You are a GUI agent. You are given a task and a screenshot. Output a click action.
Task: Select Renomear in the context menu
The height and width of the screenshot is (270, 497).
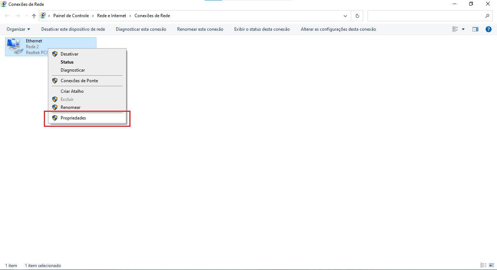pyautogui.click(x=71, y=107)
